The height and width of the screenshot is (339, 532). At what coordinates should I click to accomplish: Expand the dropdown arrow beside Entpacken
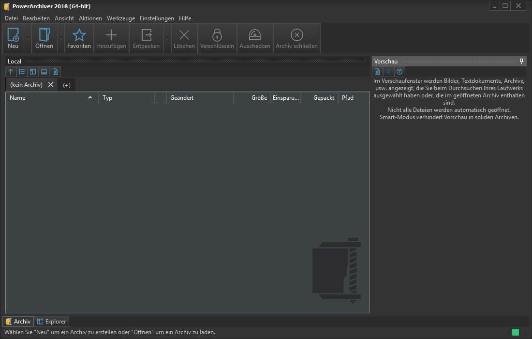(167, 38)
